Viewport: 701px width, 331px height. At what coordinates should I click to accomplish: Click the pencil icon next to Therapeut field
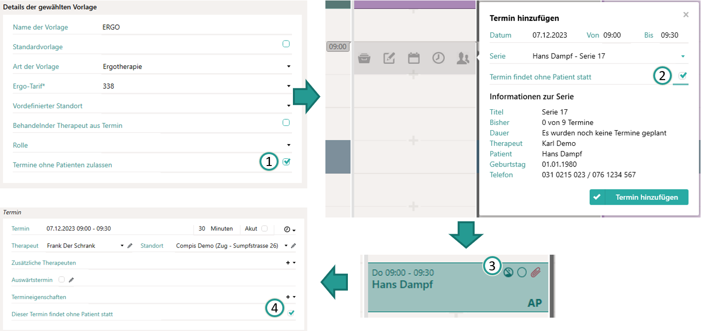click(x=130, y=246)
